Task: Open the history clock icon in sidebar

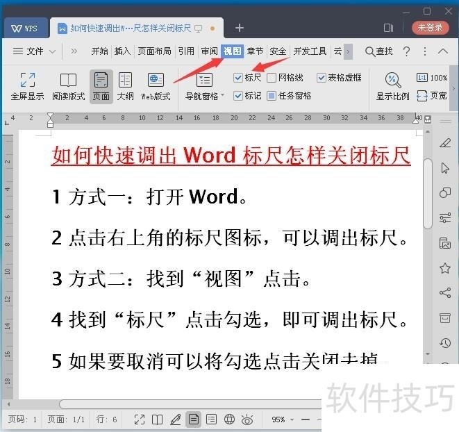Action: tap(445, 342)
